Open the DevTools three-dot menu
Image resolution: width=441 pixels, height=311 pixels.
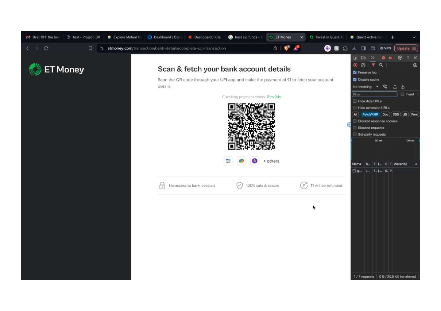click(408, 58)
